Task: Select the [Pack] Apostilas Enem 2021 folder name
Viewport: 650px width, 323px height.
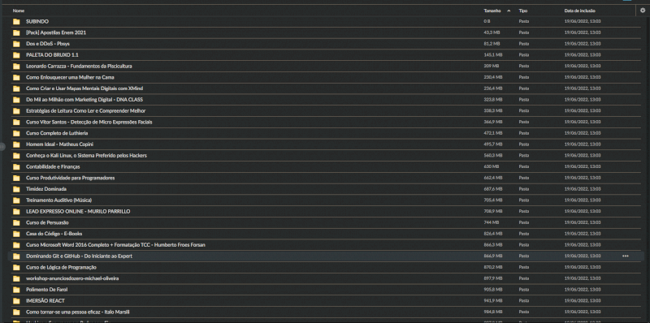Action: pos(56,32)
